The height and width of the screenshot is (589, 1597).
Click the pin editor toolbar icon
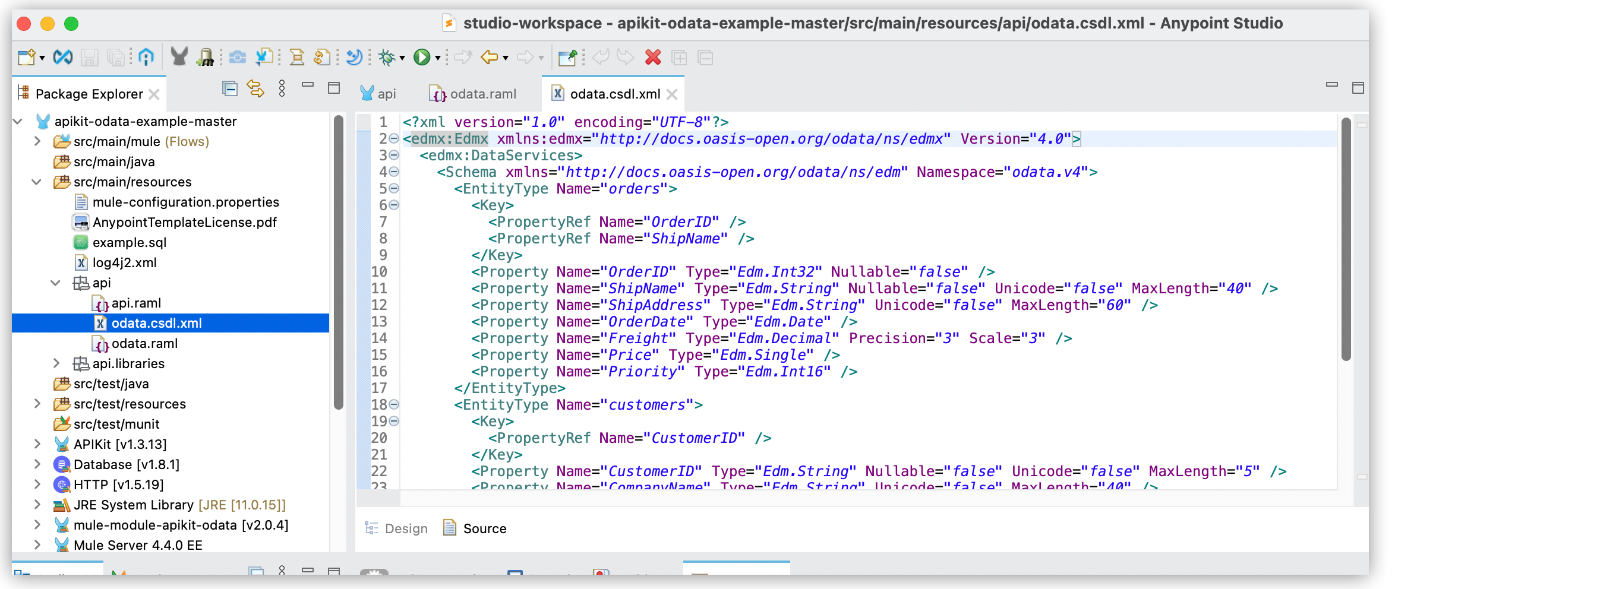pos(567,58)
